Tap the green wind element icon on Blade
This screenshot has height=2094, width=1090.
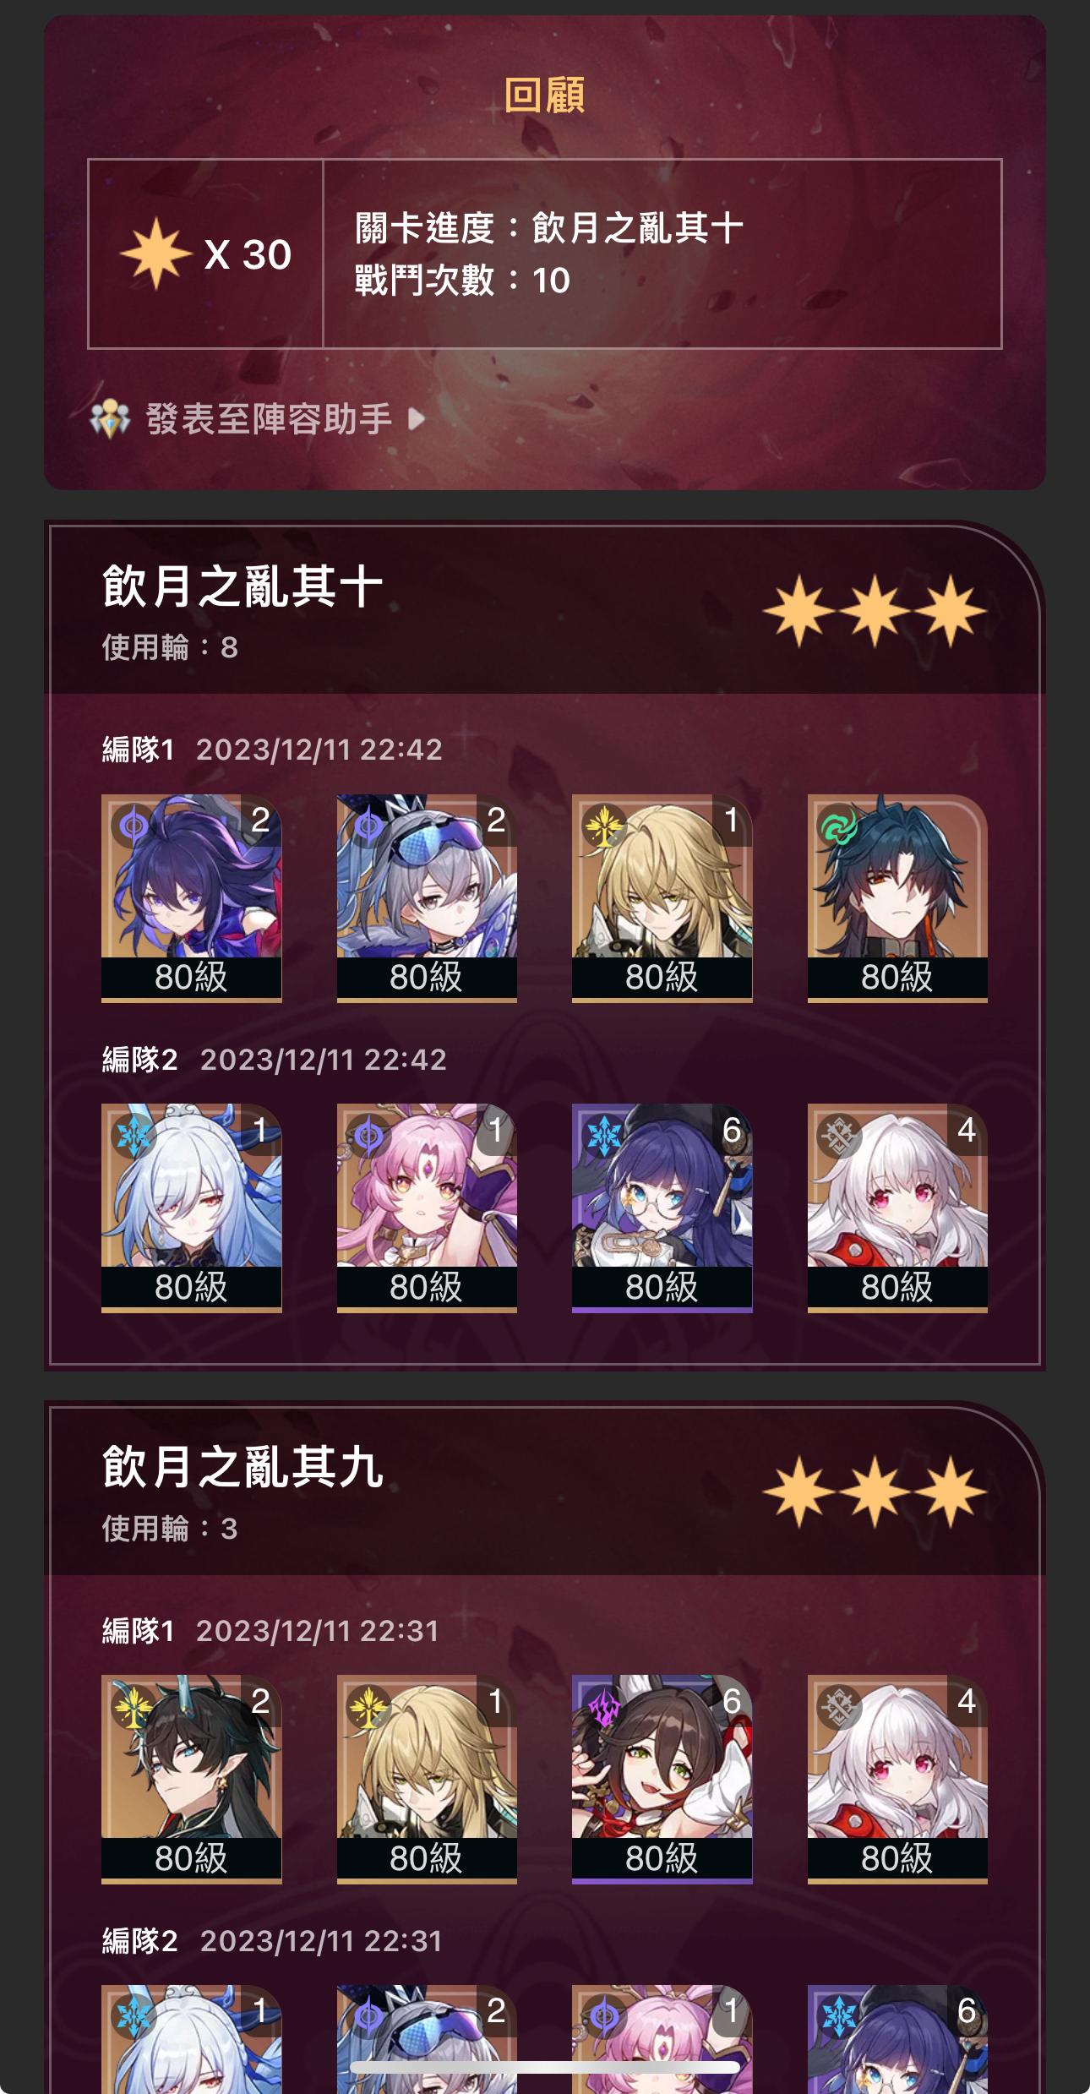pos(838,826)
